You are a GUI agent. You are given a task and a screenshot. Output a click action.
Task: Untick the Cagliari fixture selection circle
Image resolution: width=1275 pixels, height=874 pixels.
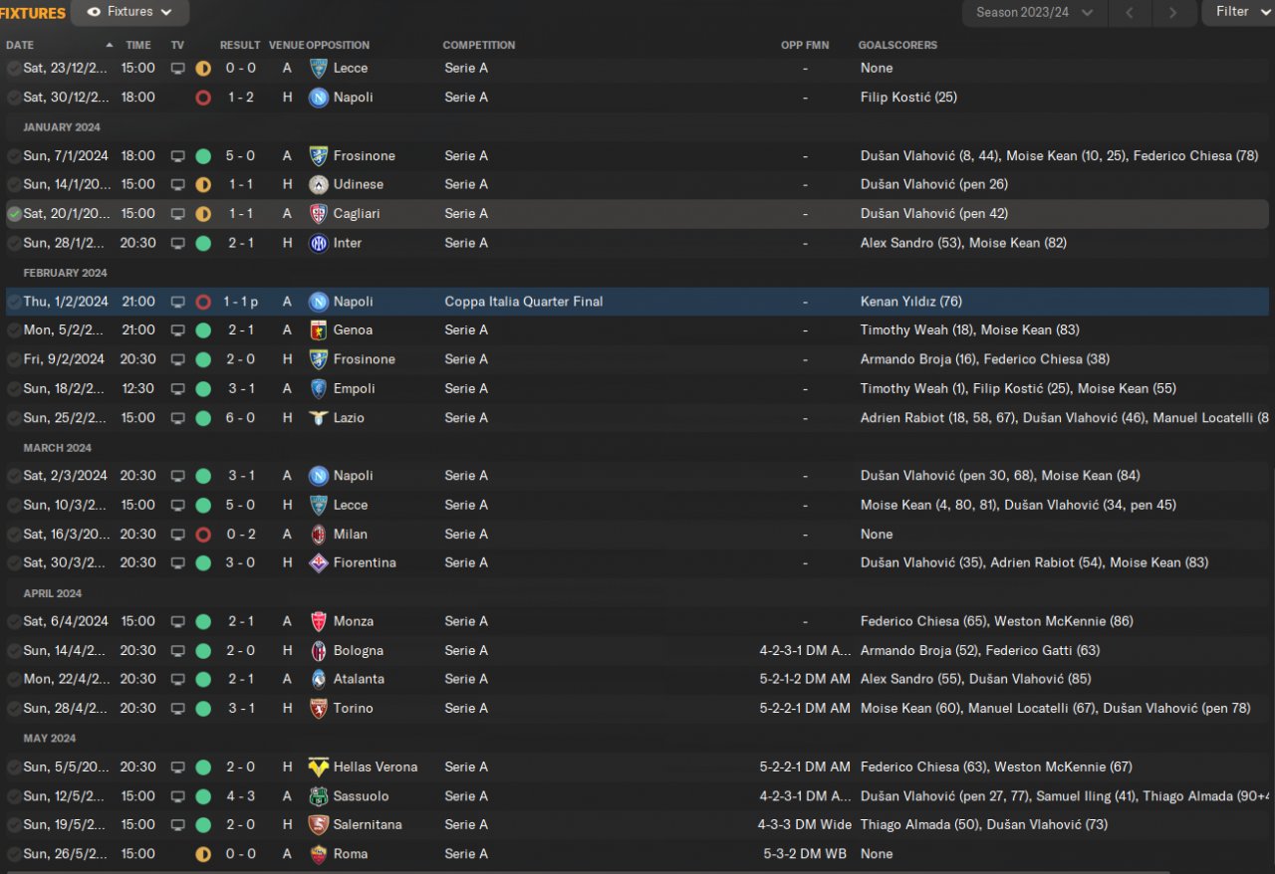(14, 214)
